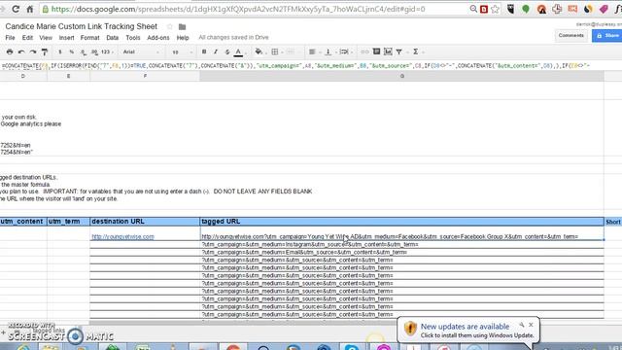Open the Tools menu
Screen dimensions: 622x350
pyautogui.click(x=133, y=38)
